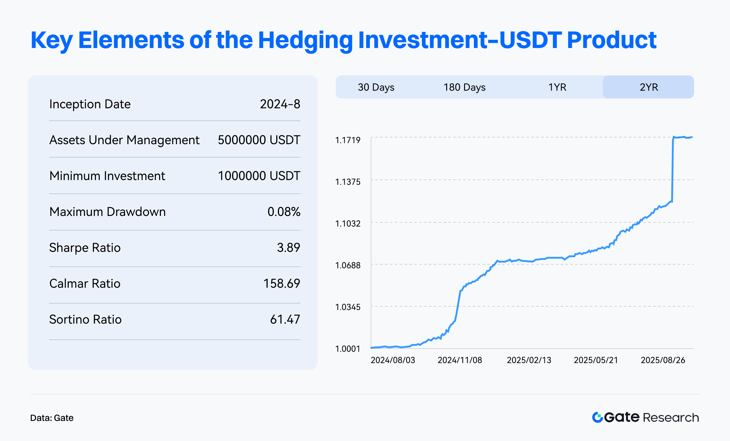The image size is (730, 441).
Task: Choose the 1YR time range tab
Action: [x=557, y=87]
